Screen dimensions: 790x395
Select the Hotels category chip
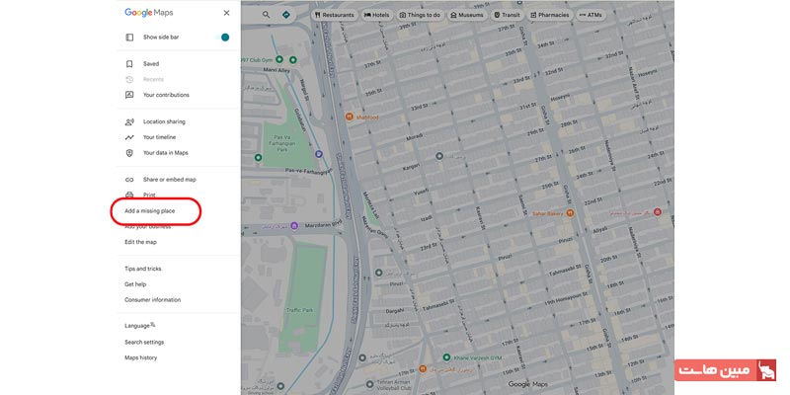pyautogui.click(x=377, y=15)
